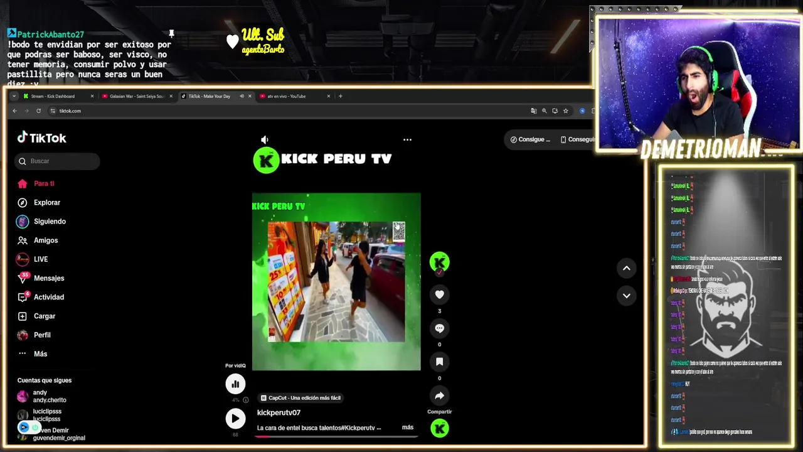
Task: Mute the TikTok tab speaker icon
Action: (x=242, y=96)
